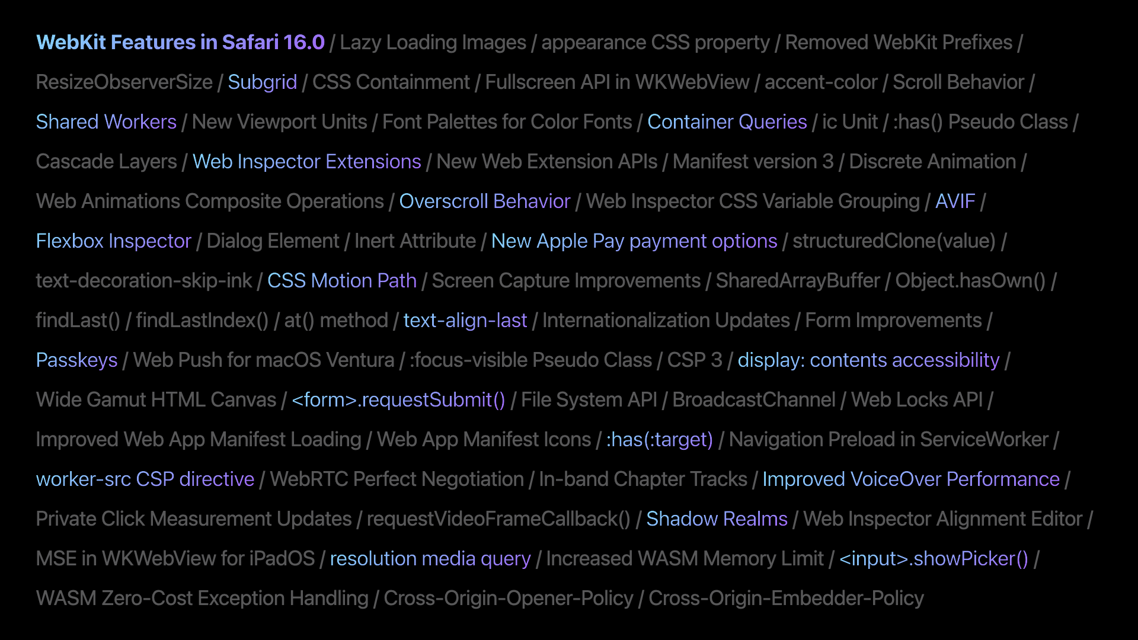Open Overscroll Behavior documentation
This screenshot has width=1138, height=640.
[x=484, y=201]
